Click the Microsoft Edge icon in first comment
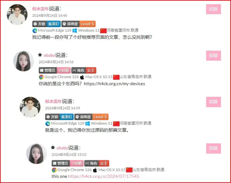This screenshot has height=183, width=231. (x=35, y=31)
